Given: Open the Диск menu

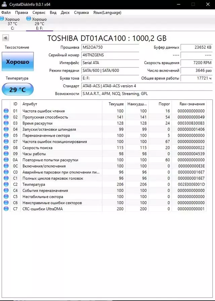Looking at the screenshot, I should 65,13.
